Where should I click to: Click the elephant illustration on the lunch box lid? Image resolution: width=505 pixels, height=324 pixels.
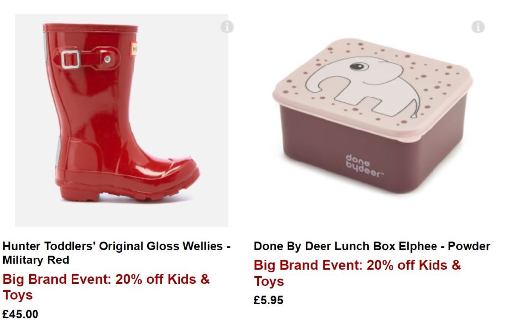click(362, 86)
